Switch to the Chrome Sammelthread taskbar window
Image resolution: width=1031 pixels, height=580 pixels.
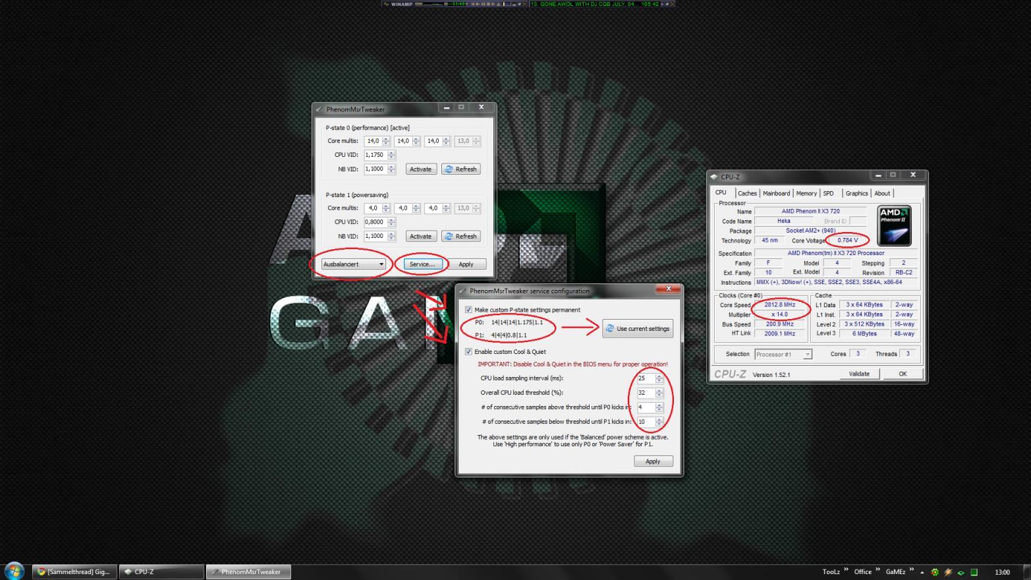point(74,571)
